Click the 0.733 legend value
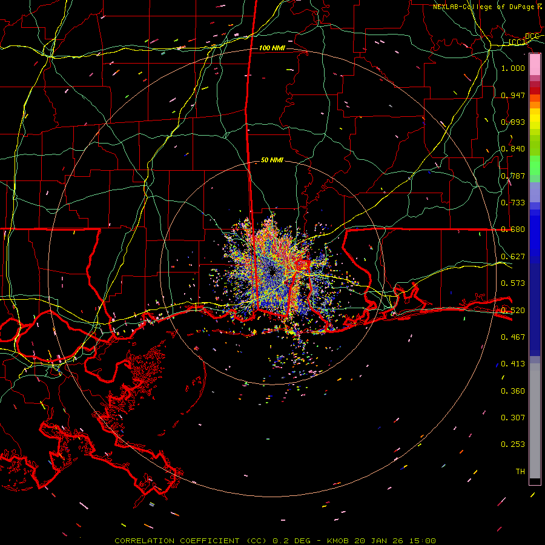 (x=513, y=202)
